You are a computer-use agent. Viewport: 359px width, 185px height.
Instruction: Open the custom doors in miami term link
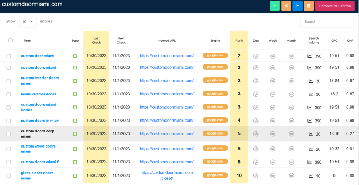point(41,121)
